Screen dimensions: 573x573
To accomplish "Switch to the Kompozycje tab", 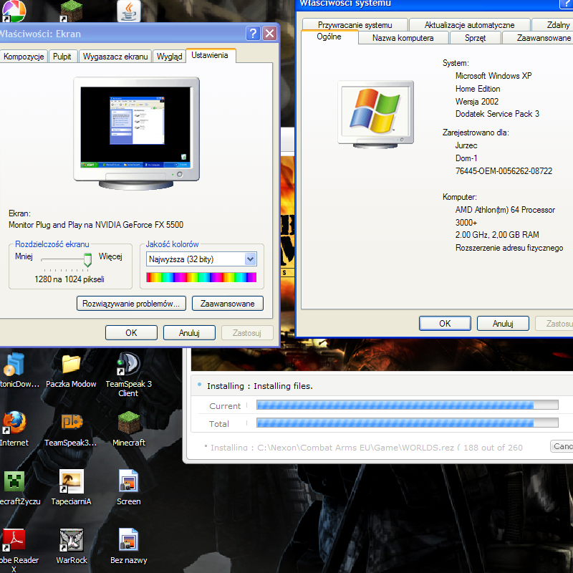I will coord(24,57).
